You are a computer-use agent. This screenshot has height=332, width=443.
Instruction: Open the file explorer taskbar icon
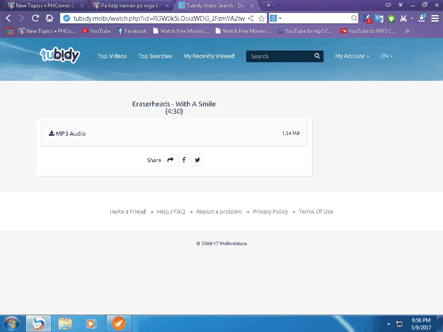65,323
